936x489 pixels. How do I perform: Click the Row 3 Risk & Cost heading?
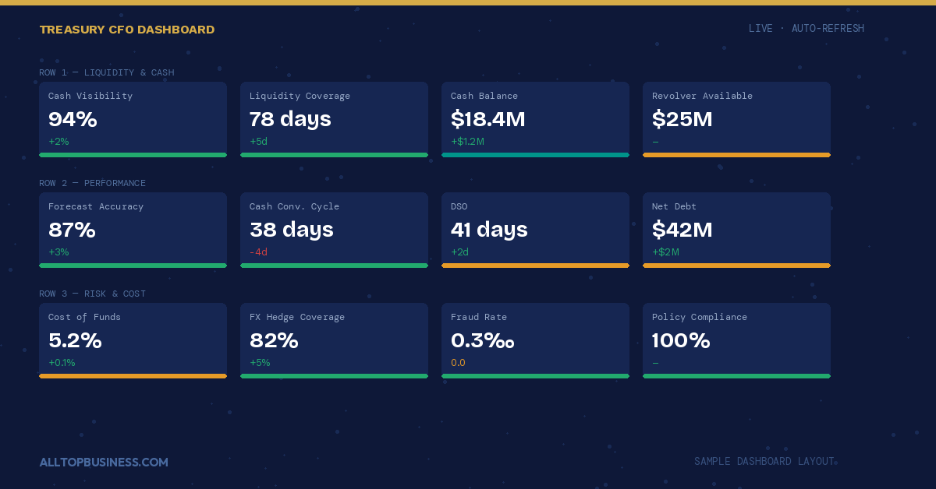[93, 294]
